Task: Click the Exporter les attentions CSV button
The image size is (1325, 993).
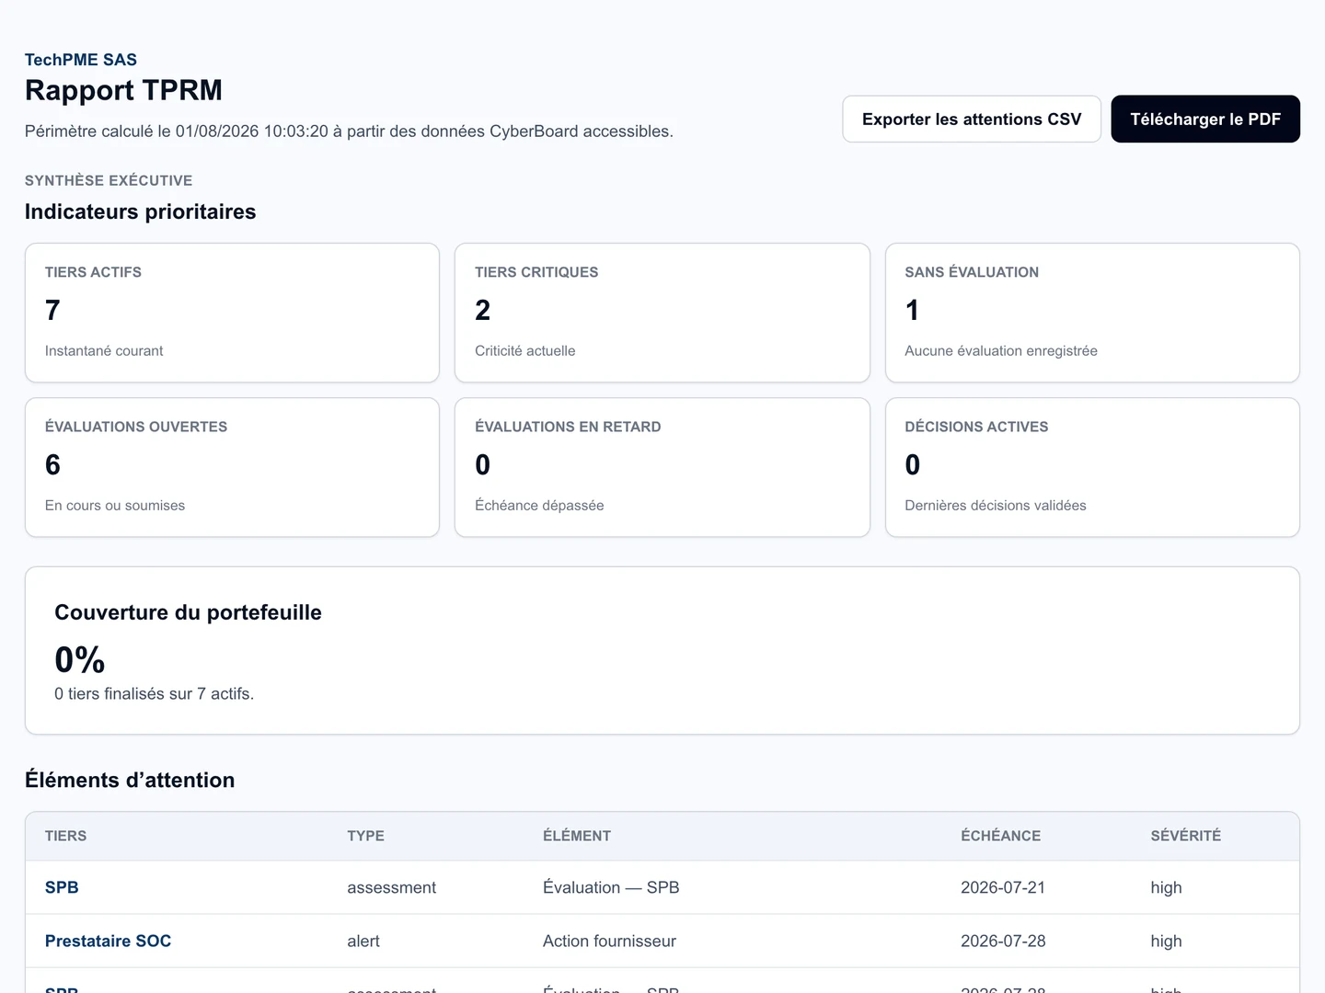Action: tap(972, 120)
